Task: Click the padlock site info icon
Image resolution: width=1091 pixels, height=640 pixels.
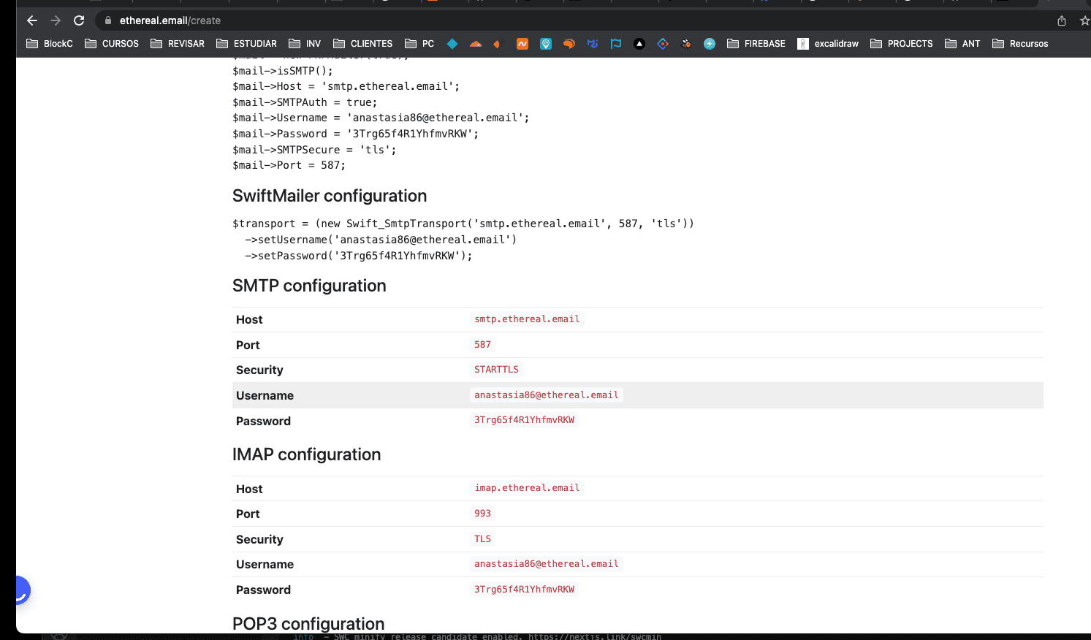Action: click(x=108, y=20)
